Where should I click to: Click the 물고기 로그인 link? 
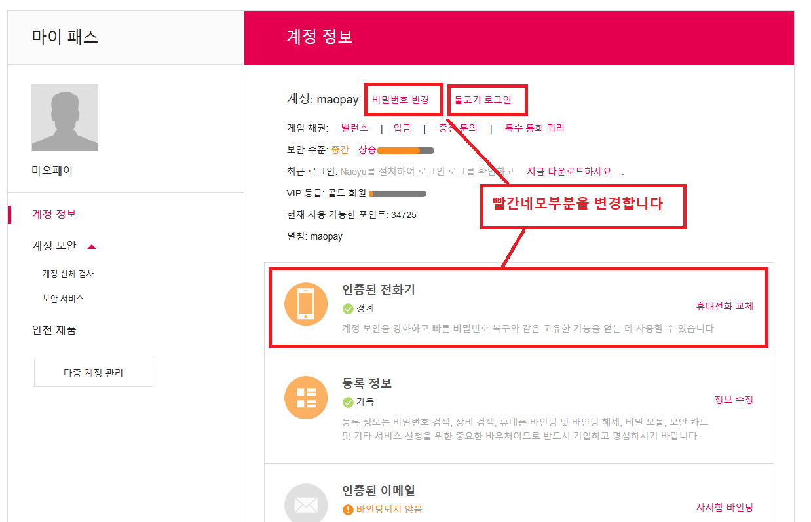pyautogui.click(x=483, y=100)
